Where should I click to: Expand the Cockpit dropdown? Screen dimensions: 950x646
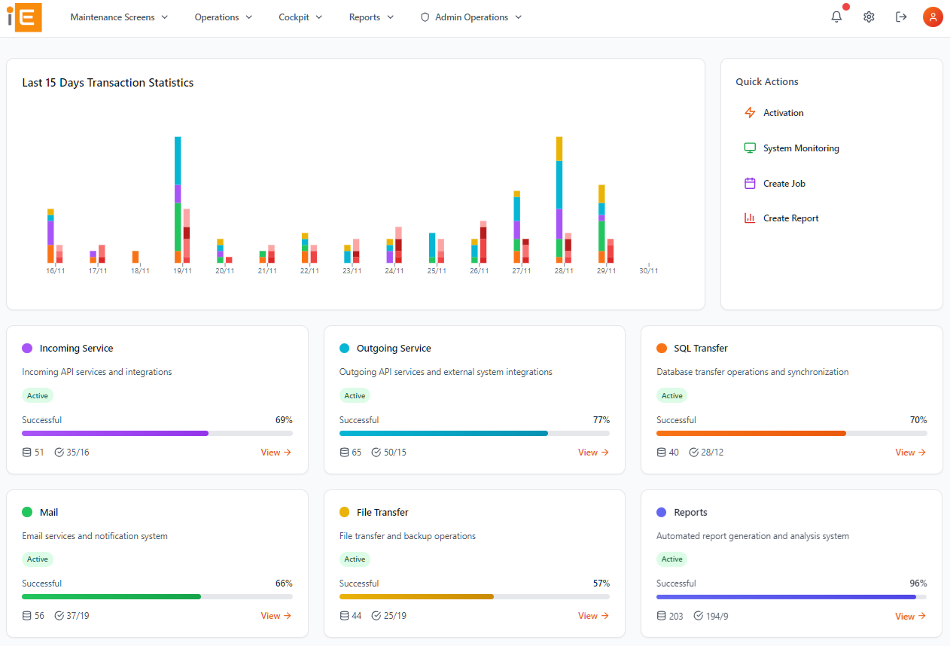pyautogui.click(x=300, y=17)
